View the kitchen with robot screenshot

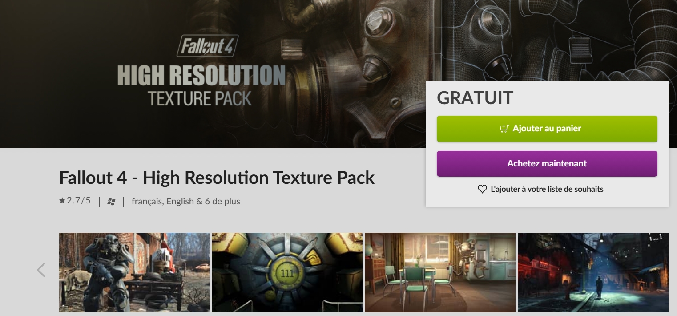click(440, 272)
